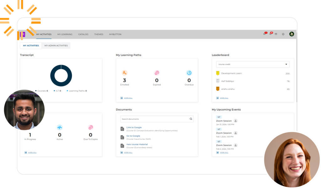Click View All under Leaderboard
The height and width of the screenshot is (189, 321).
coord(224,98)
